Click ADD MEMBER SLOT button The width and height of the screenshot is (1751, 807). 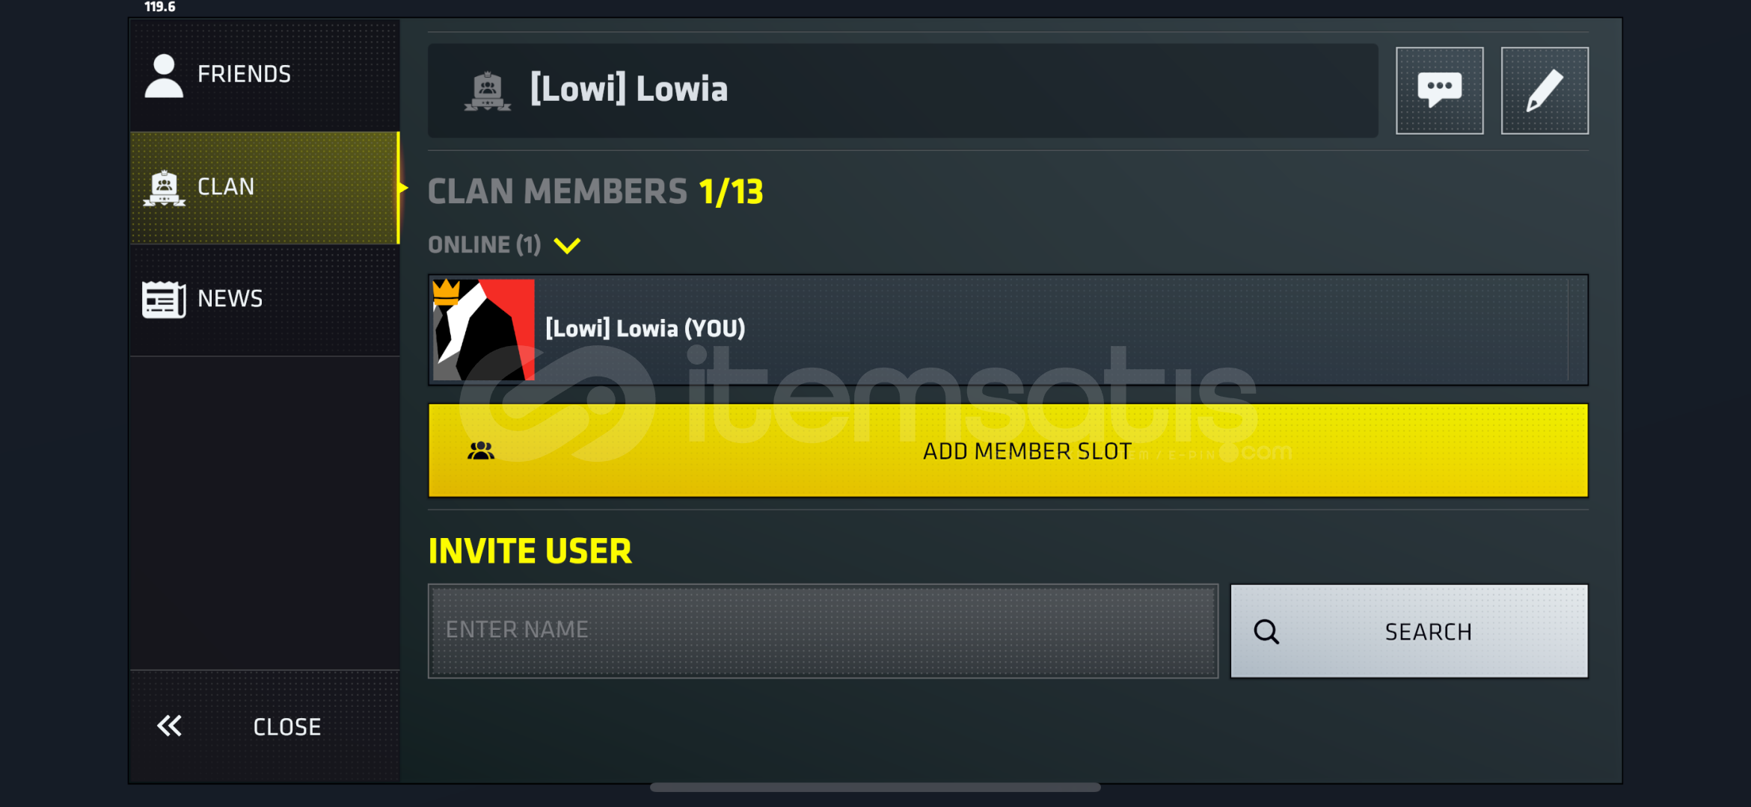coord(1008,451)
